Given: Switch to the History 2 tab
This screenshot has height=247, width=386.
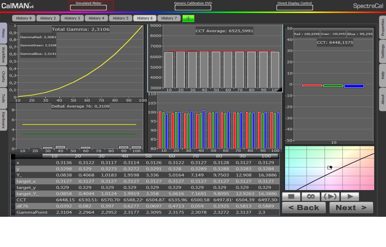Looking at the screenshot, I should [x=48, y=18].
